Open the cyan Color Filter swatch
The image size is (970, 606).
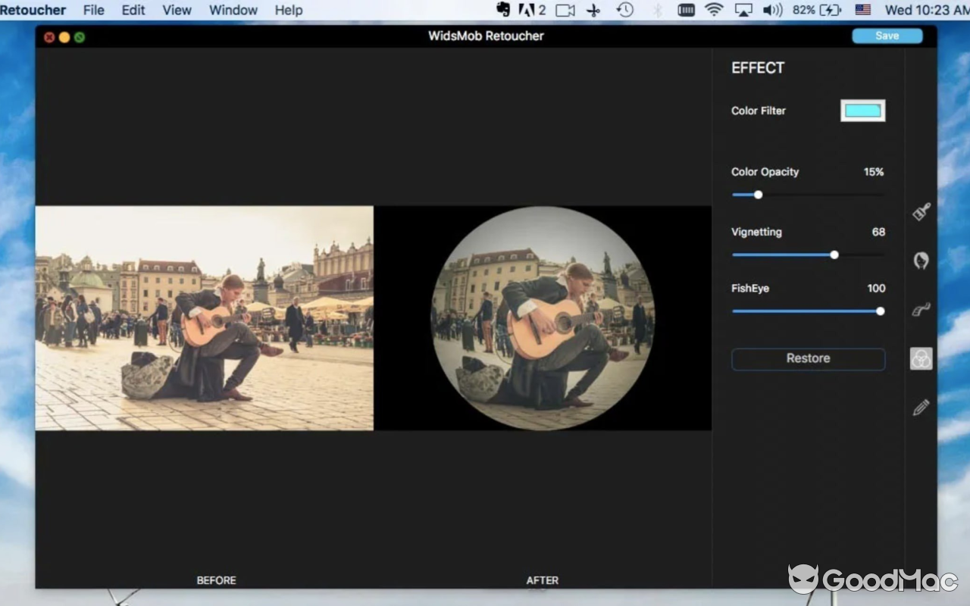[862, 111]
